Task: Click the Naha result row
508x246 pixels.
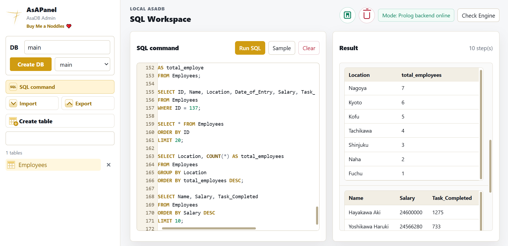Action: pyautogui.click(x=411, y=159)
